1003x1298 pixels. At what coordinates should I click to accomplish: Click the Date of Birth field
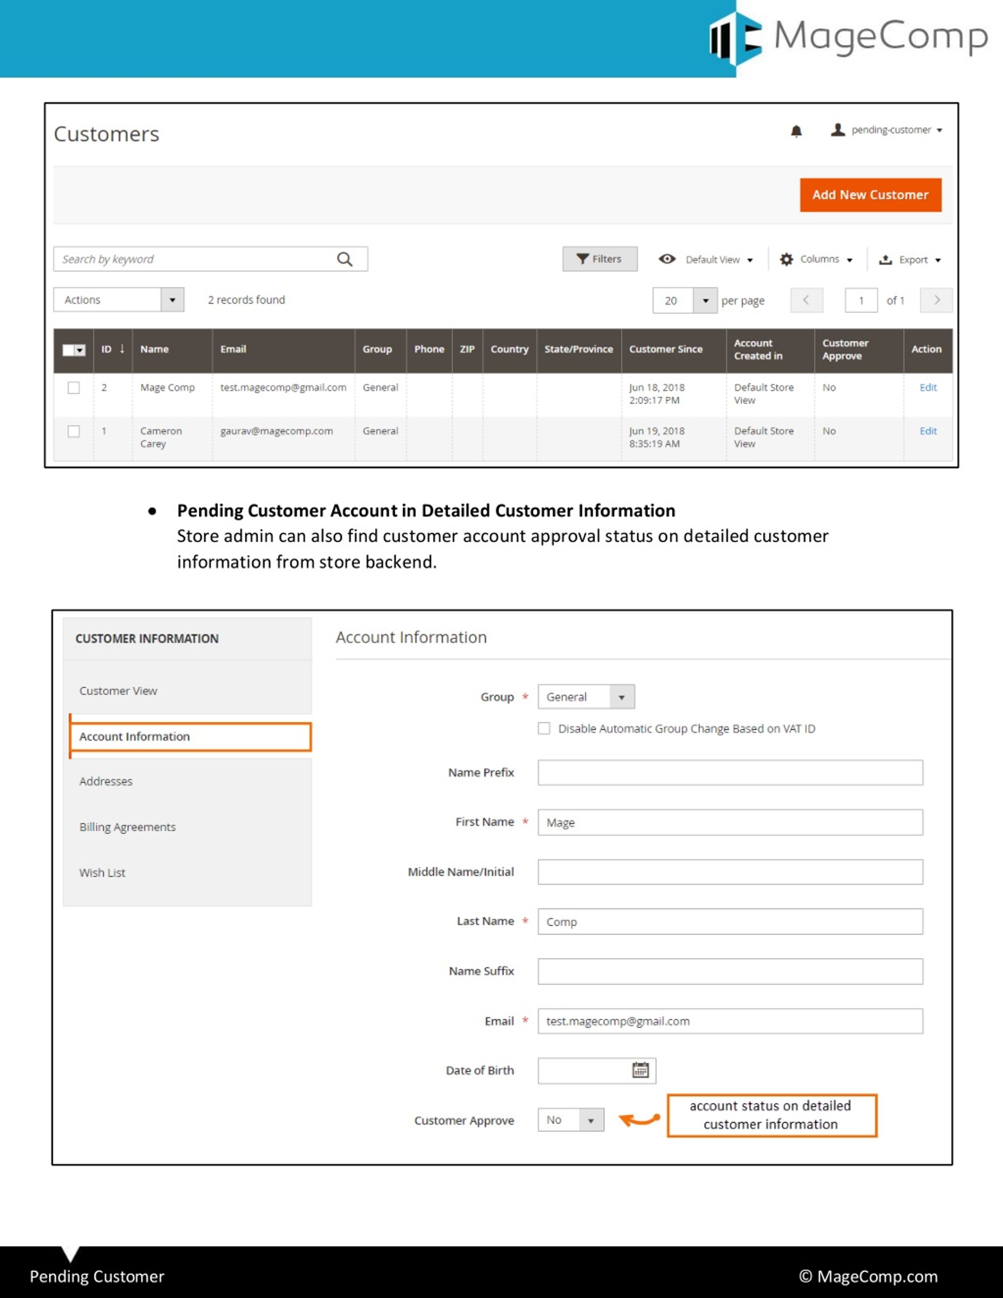point(597,1070)
